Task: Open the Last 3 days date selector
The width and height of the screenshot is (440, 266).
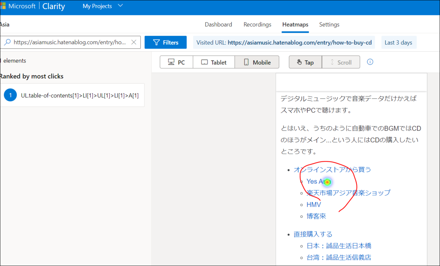Action: pyautogui.click(x=399, y=42)
